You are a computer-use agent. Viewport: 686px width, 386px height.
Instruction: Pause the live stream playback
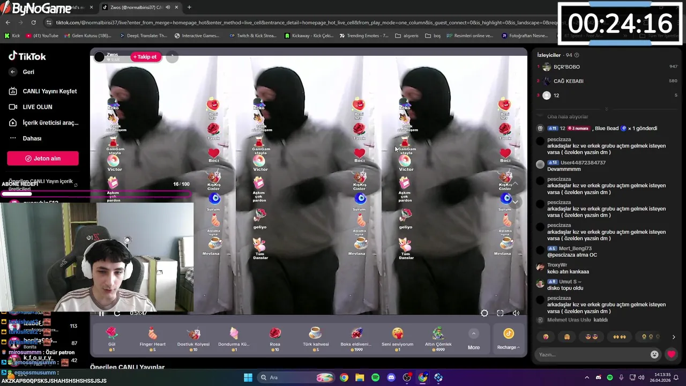point(101,314)
